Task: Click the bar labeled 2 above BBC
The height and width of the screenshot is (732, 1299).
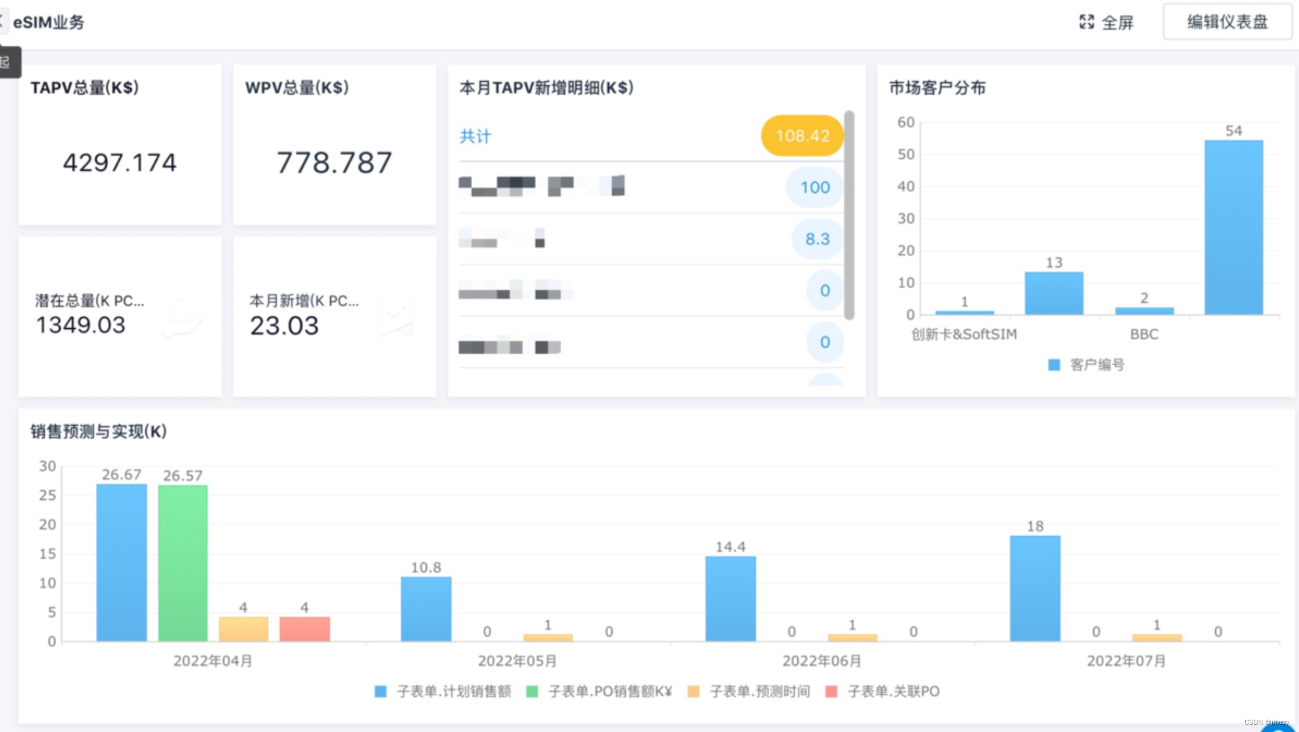Action: (1144, 311)
